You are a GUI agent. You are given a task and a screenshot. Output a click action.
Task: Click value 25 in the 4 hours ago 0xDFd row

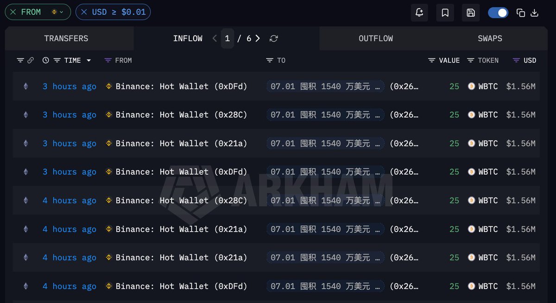click(x=454, y=286)
